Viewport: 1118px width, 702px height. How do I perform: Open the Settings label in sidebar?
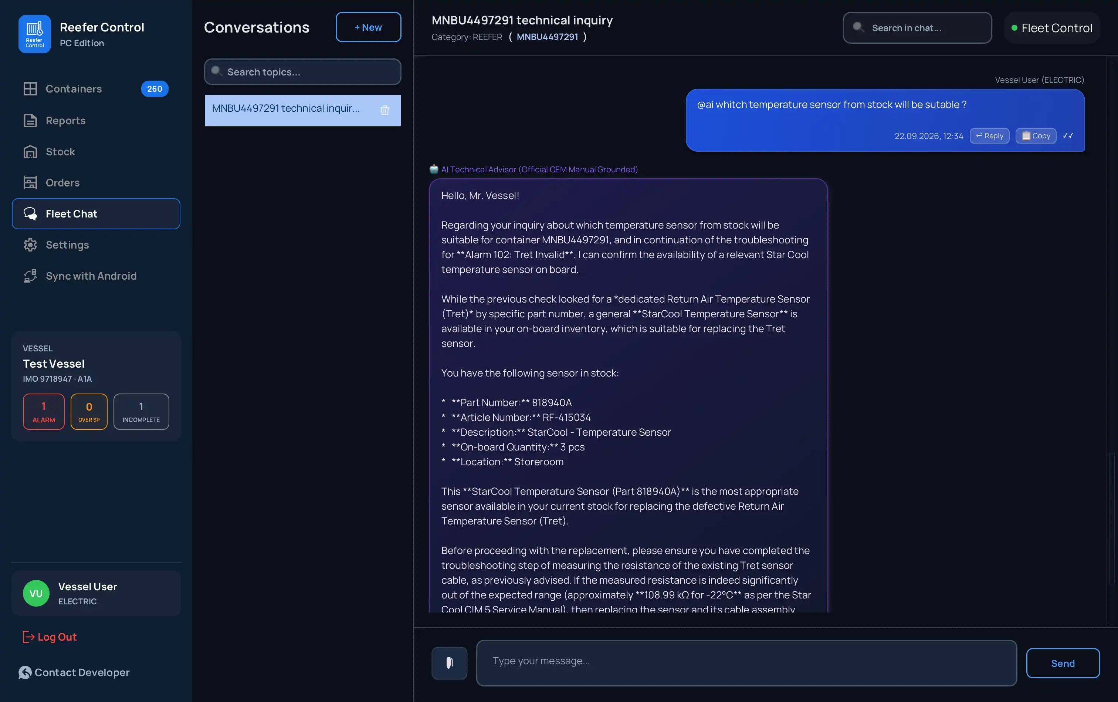[x=67, y=245]
